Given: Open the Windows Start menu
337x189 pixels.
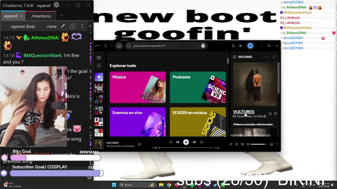Looking at the screenshot, I should [114, 185].
